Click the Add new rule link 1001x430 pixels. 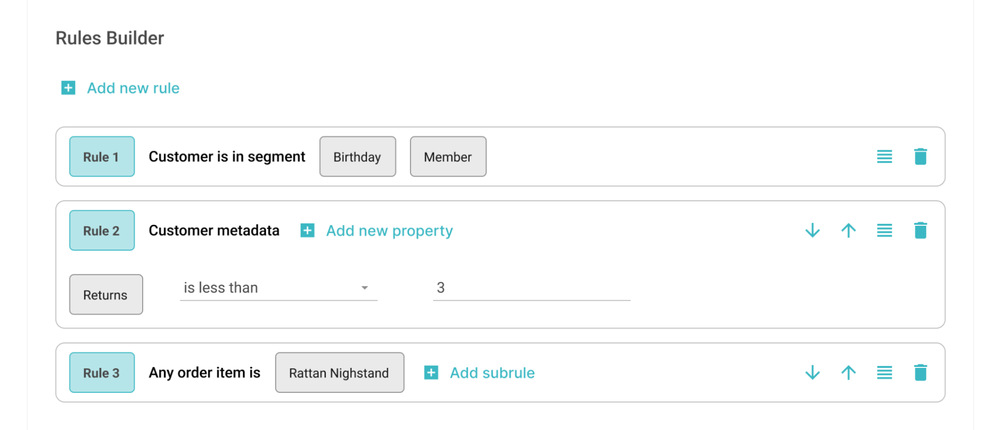(133, 88)
